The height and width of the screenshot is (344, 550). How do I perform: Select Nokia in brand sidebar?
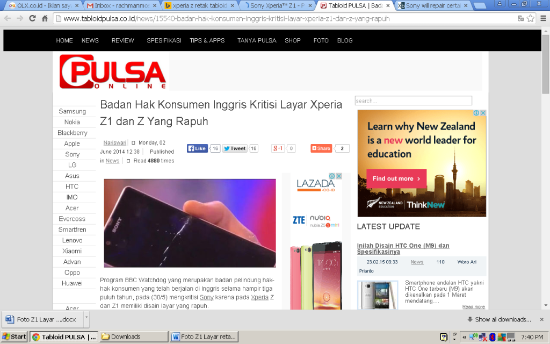72,122
